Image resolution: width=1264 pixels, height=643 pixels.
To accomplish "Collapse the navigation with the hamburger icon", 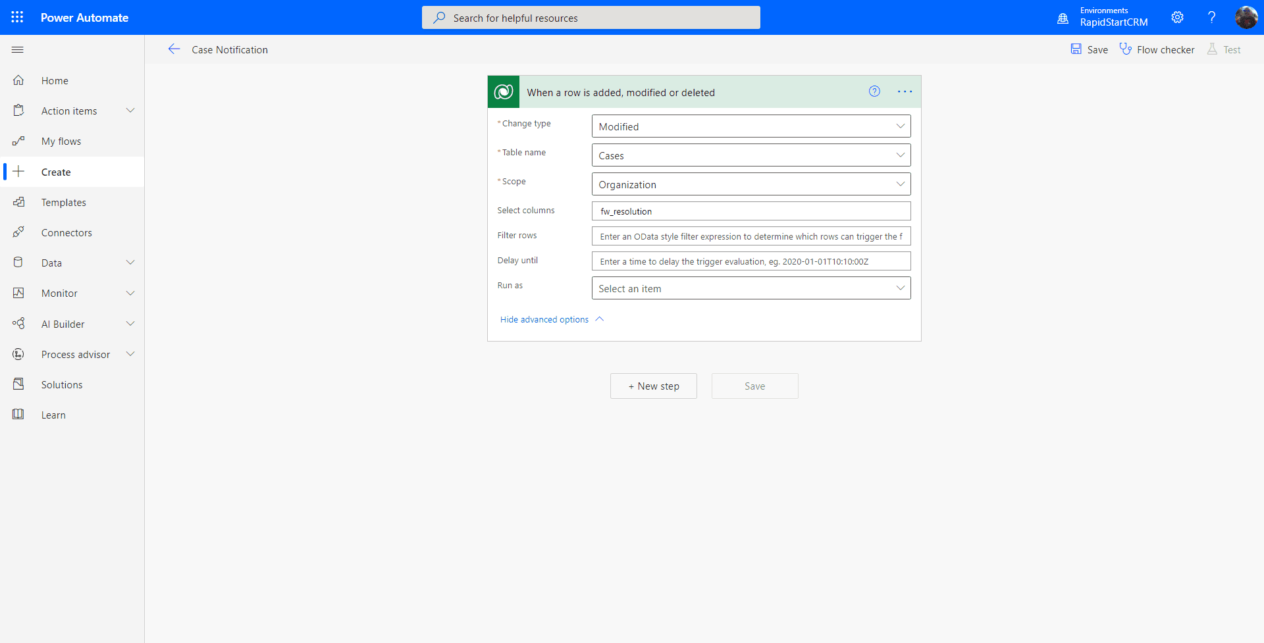I will 17,49.
